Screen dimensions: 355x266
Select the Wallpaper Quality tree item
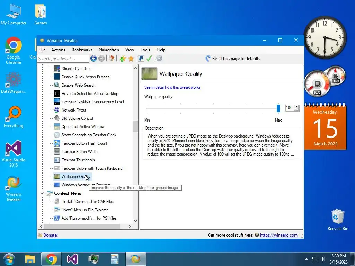coord(76,177)
